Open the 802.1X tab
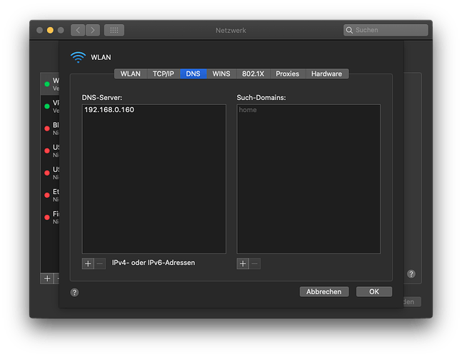This screenshot has width=462, height=357. (x=253, y=74)
